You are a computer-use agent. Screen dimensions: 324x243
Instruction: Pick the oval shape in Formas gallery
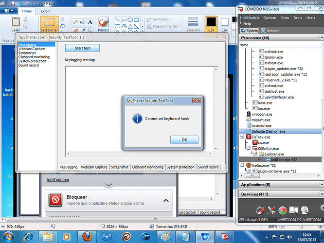pyautogui.click(x=130, y=20)
